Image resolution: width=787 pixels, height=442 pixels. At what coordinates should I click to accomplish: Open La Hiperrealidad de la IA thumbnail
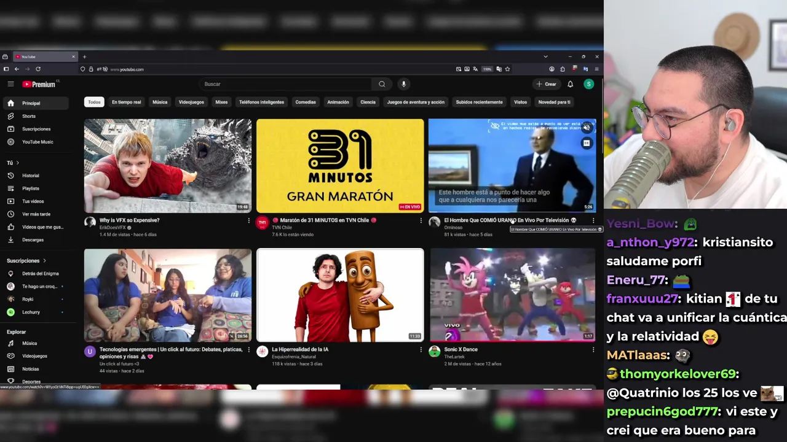tap(340, 295)
